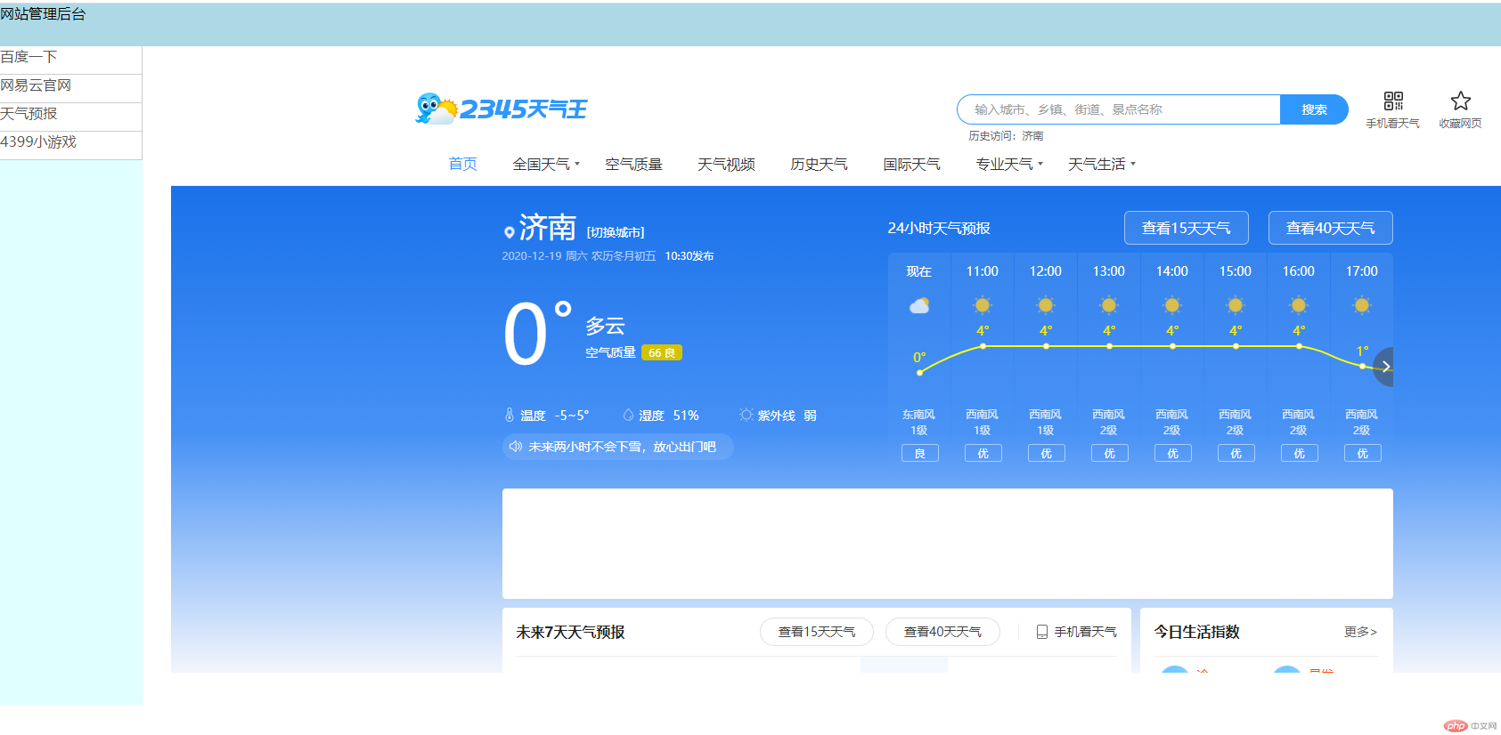
Task: Open the 历史天气 nav tab
Action: (820, 164)
